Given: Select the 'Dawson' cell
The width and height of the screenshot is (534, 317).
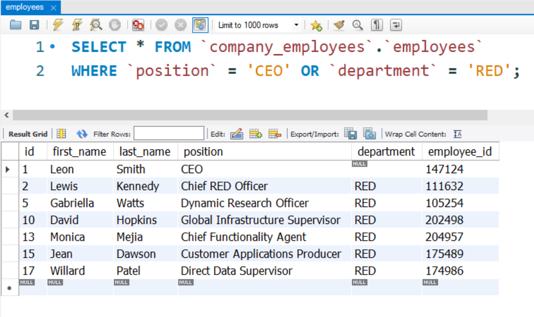Looking at the screenshot, I should pos(145,254).
